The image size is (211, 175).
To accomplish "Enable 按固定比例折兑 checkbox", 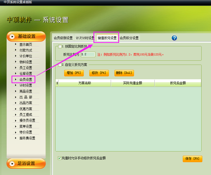I will click(60, 46).
